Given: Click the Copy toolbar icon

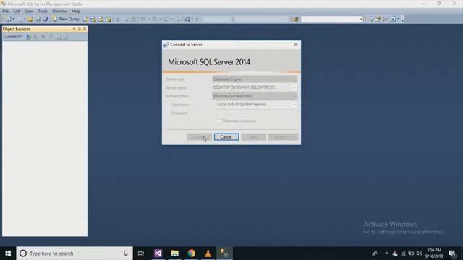Looking at the screenshot, I should (126, 19).
